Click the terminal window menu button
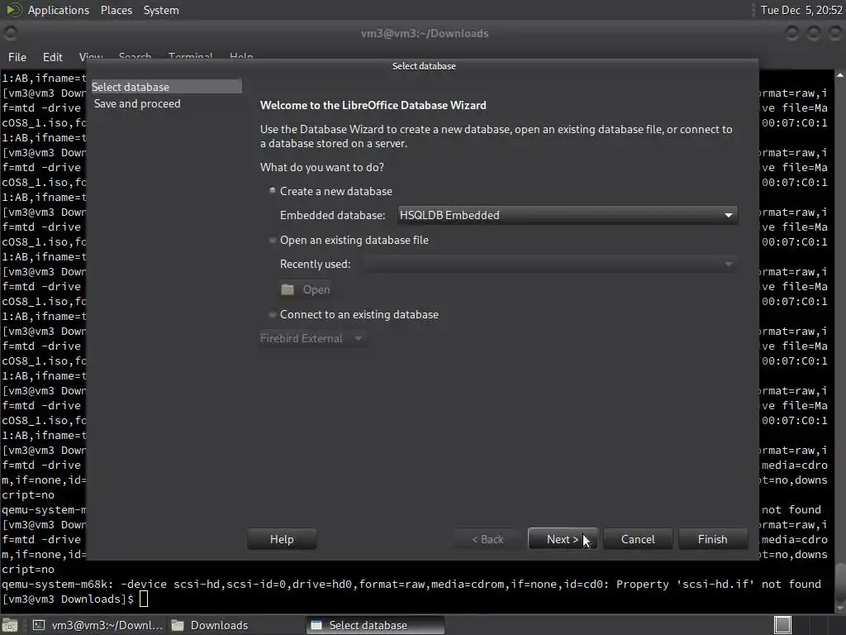 pos(10,33)
